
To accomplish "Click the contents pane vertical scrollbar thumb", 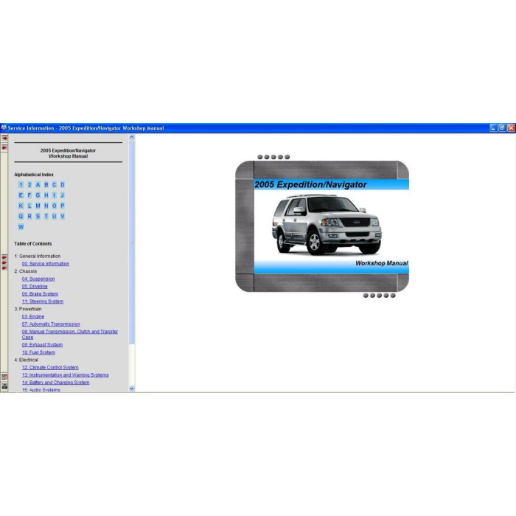I will (x=132, y=243).
